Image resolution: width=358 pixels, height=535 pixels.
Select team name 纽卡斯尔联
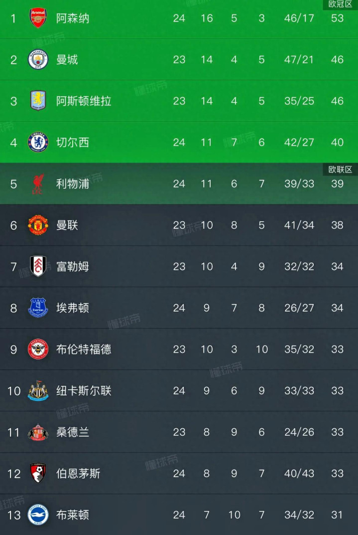coord(84,391)
